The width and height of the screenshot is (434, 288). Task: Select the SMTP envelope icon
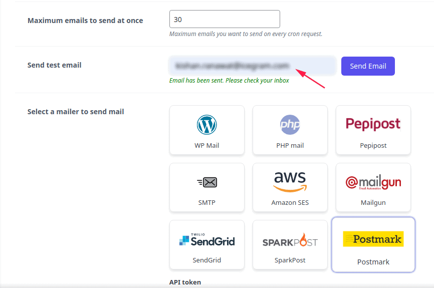pos(207,182)
